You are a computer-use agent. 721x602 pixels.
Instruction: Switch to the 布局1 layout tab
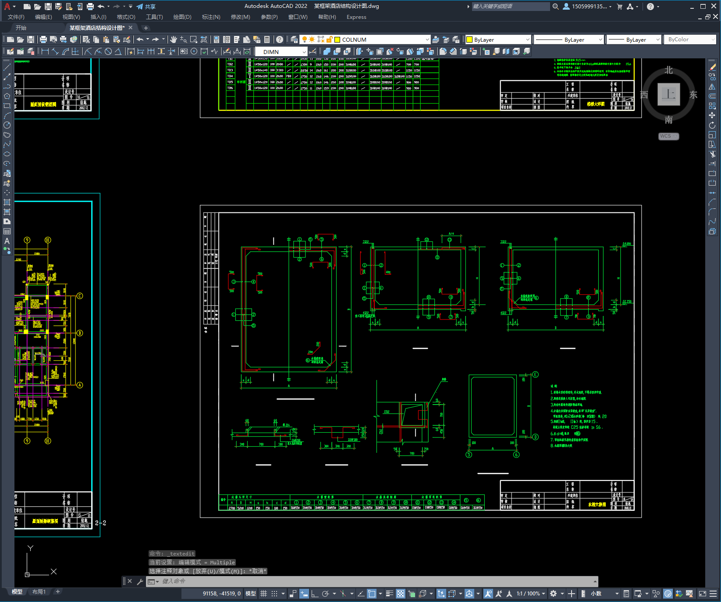[x=39, y=592]
